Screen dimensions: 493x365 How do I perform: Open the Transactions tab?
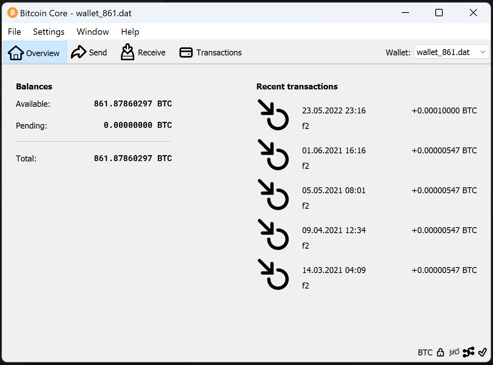pyautogui.click(x=210, y=52)
